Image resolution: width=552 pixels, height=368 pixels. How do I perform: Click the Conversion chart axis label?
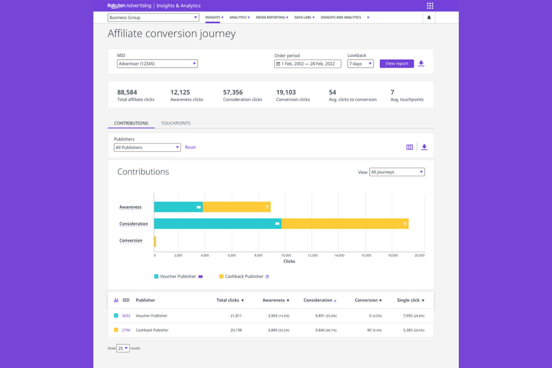point(131,240)
